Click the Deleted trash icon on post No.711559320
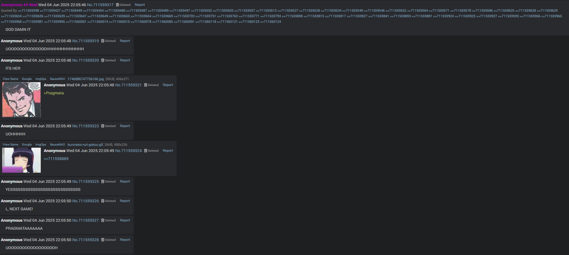 click(103, 60)
